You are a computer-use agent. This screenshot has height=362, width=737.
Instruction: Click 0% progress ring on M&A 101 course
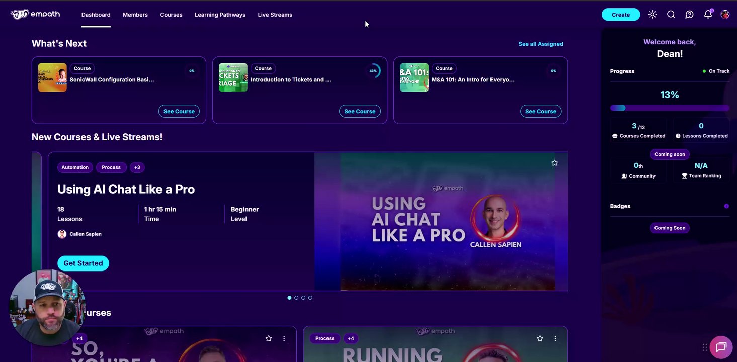pyautogui.click(x=553, y=71)
